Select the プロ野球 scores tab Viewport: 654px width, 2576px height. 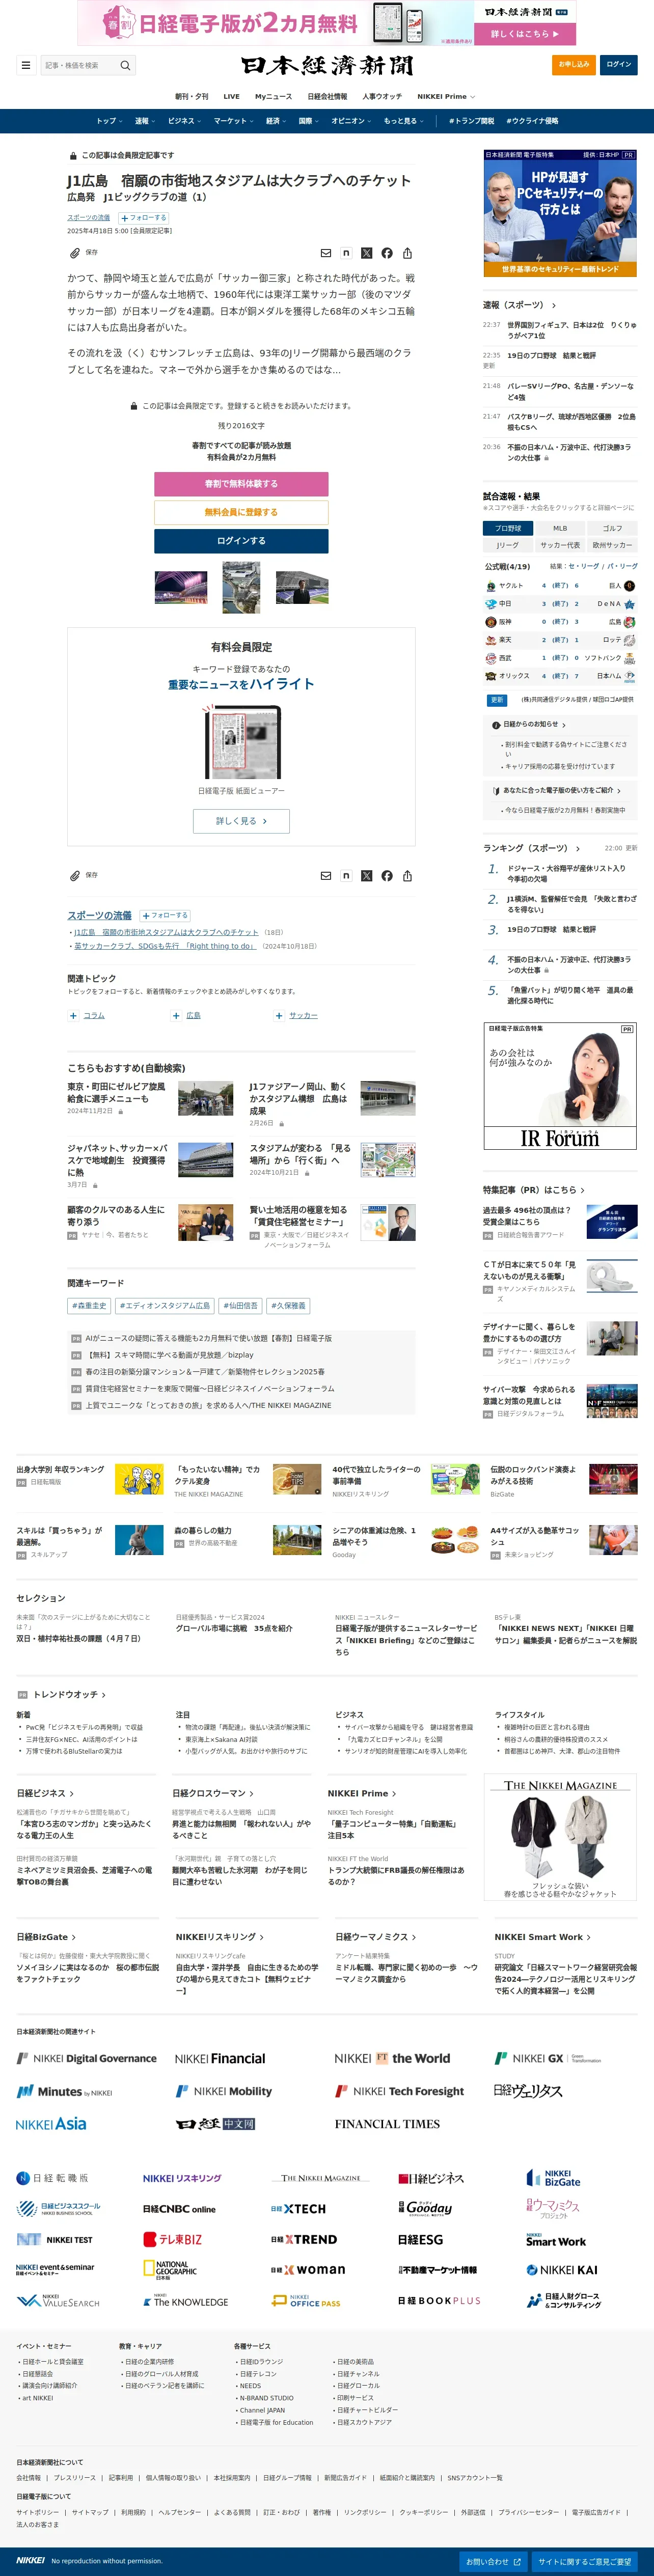(508, 528)
